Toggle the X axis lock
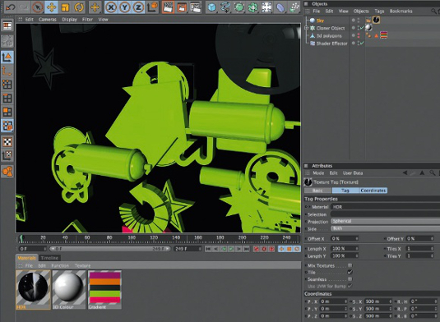440x322 pixels. coord(111,7)
